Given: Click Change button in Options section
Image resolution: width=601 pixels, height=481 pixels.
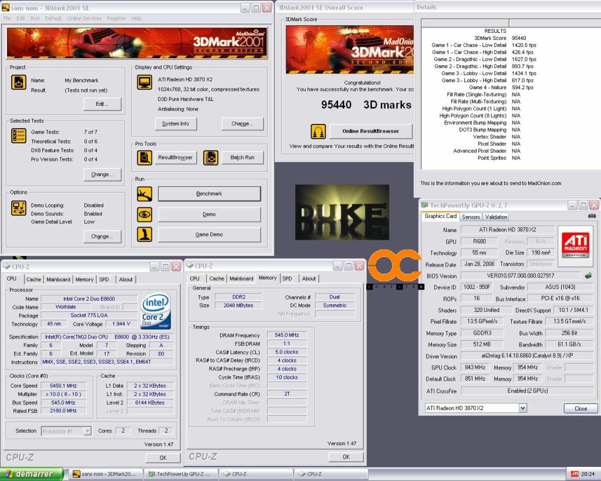Looking at the screenshot, I should (x=102, y=237).
